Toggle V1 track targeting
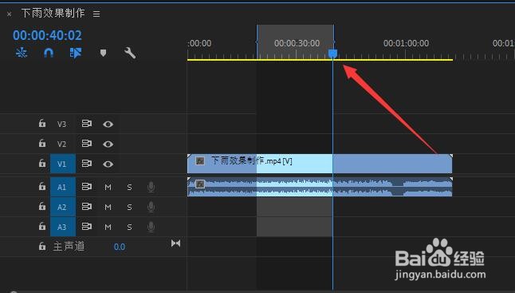The image size is (515, 293). tap(63, 164)
